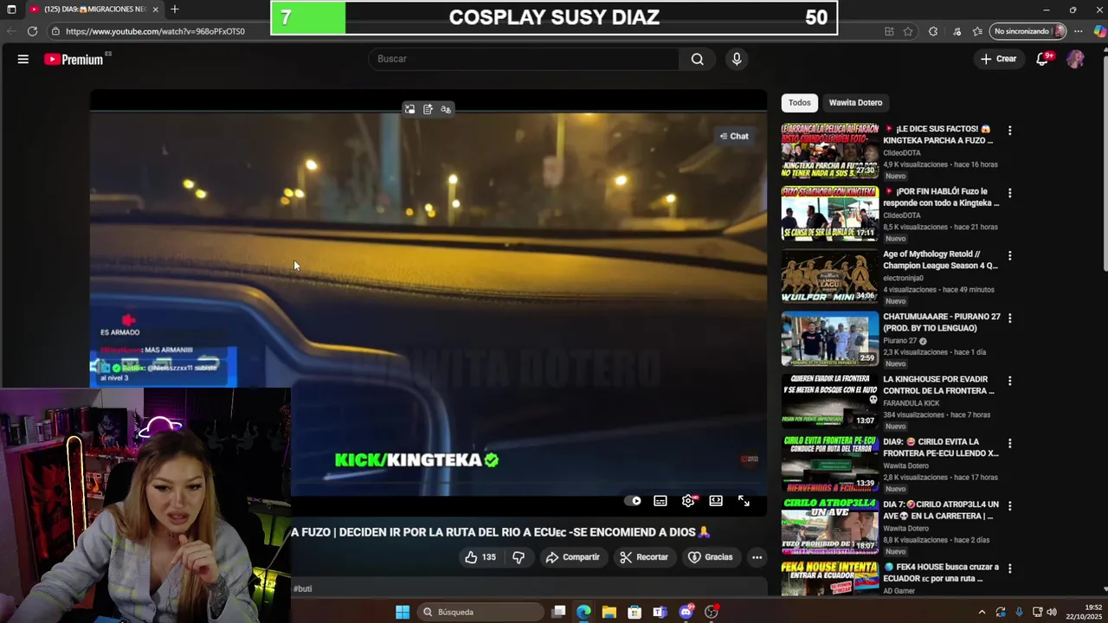Viewport: 1108px width, 623px height.
Task: Open options for CHATUMUAAARE - PIURANO 27 video
Action: 1009,318
